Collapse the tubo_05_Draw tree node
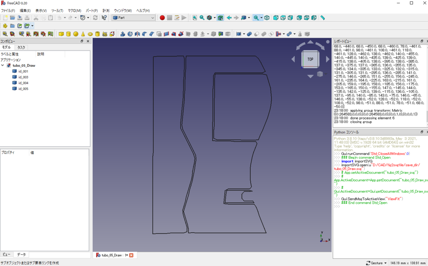The height and width of the screenshot is (266, 428). (3, 66)
